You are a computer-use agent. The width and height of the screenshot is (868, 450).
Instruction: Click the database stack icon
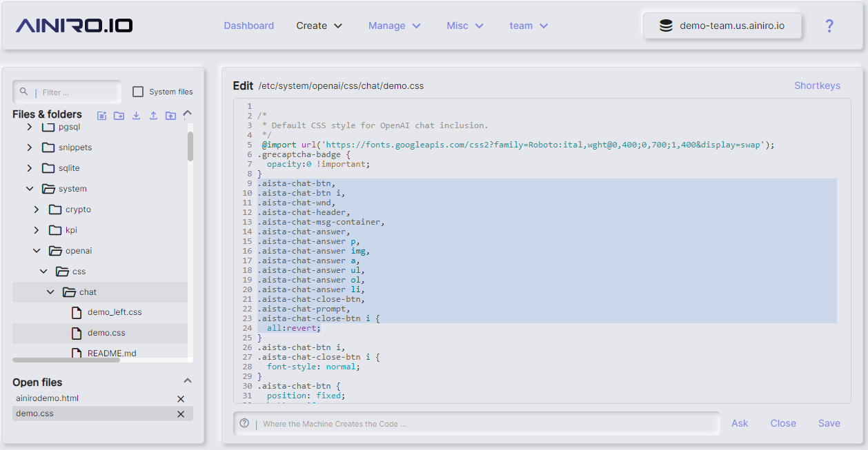coord(666,25)
